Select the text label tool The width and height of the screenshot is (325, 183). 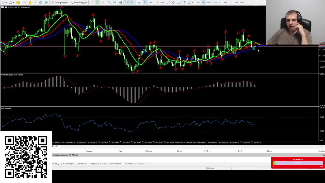pos(185,3)
